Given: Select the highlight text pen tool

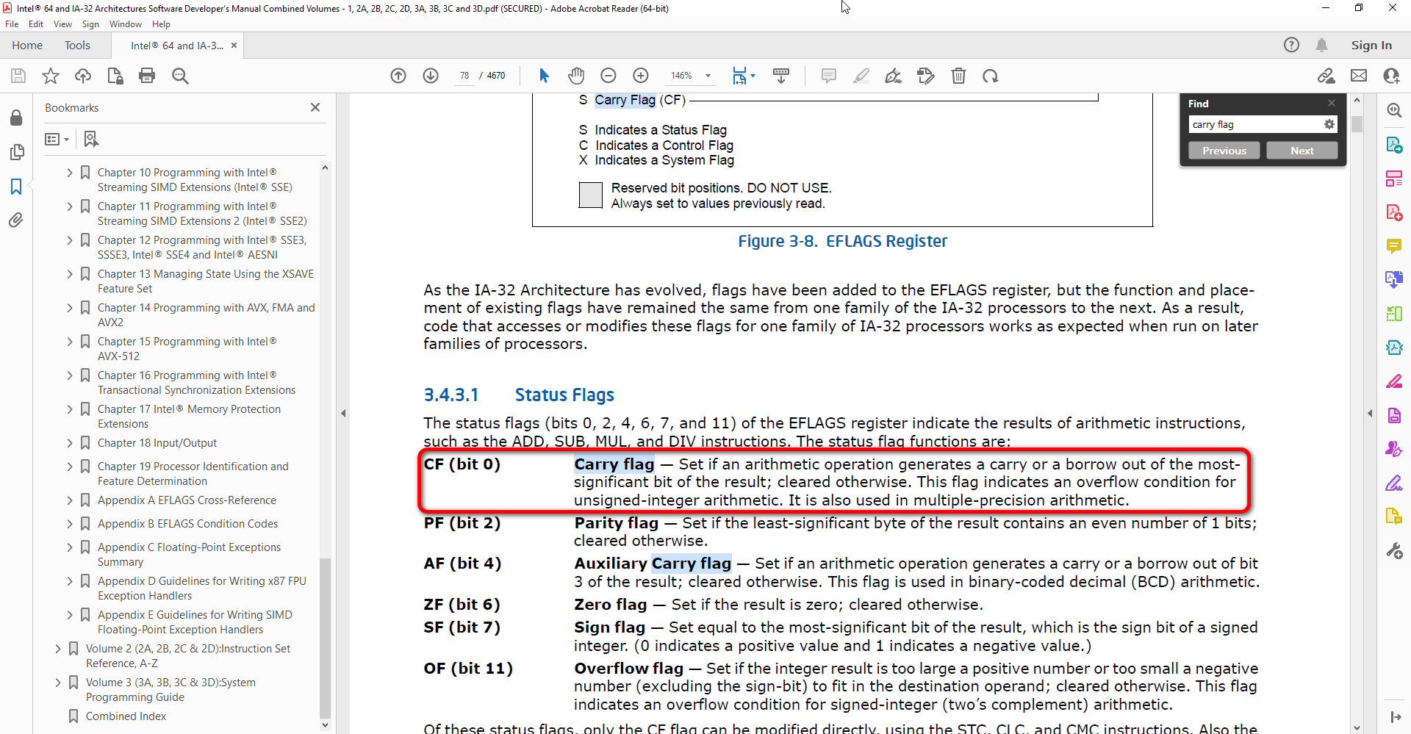Looking at the screenshot, I should pos(861,76).
